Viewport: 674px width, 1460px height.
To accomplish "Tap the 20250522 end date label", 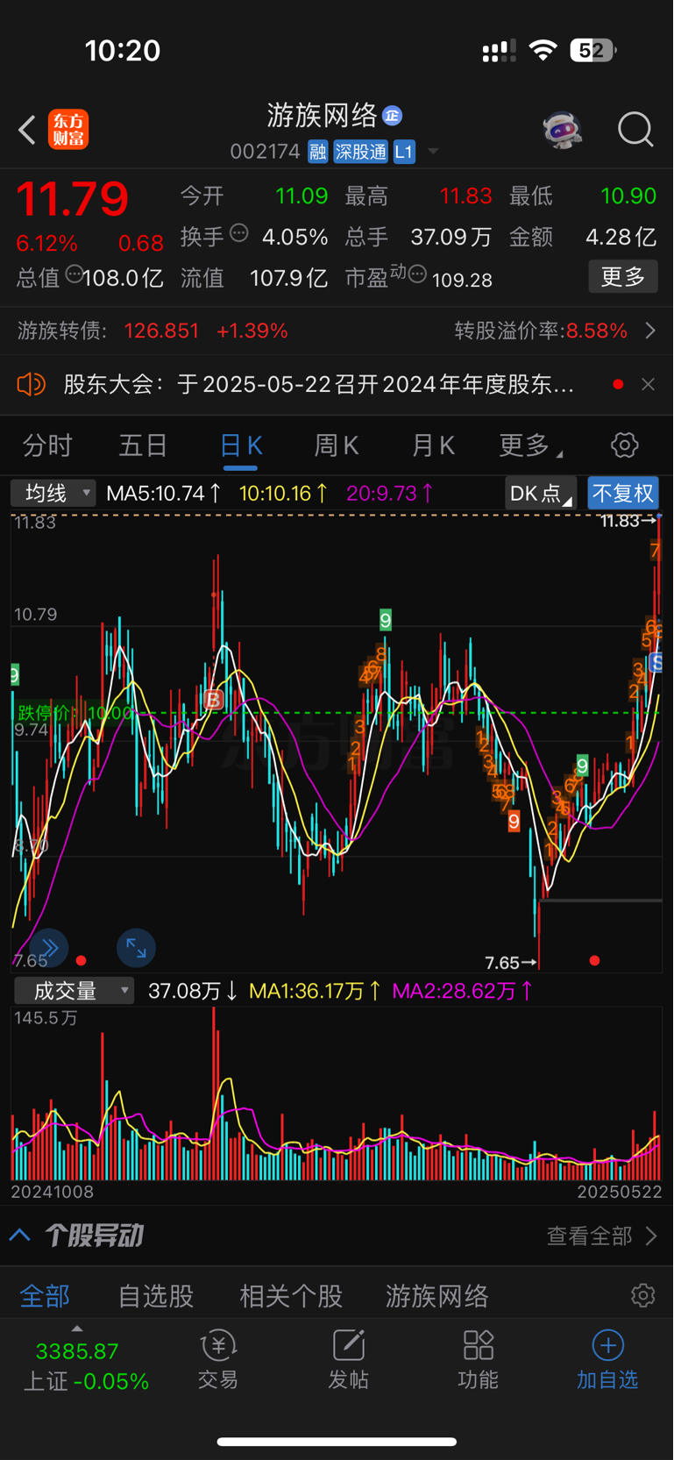I will (620, 1192).
